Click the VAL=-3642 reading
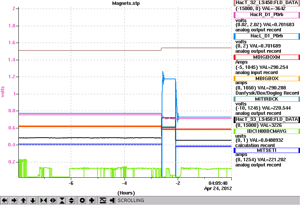Viewport: 300px width, 205px height. click(274, 9)
